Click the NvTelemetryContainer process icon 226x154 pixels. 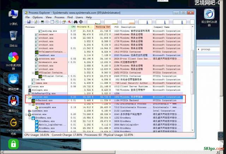pyautogui.click(x=37, y=52)
